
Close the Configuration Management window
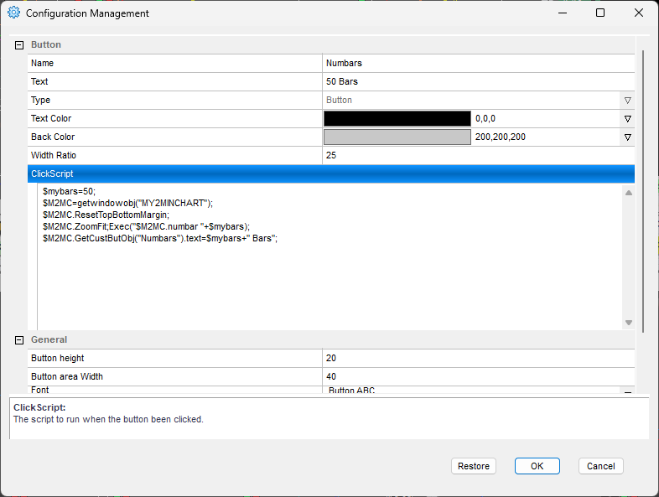coord(638,13)
